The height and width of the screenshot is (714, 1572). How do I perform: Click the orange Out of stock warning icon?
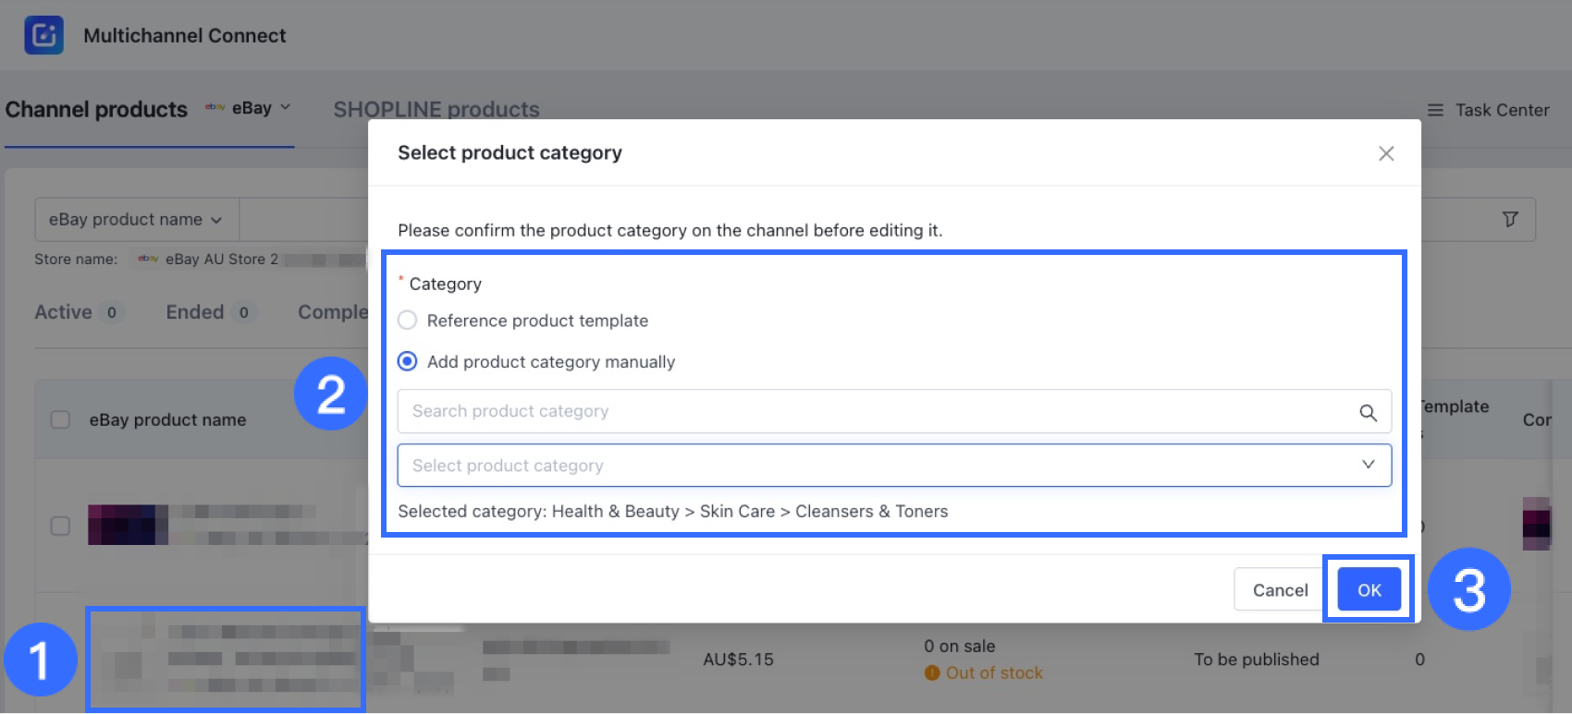932,673
